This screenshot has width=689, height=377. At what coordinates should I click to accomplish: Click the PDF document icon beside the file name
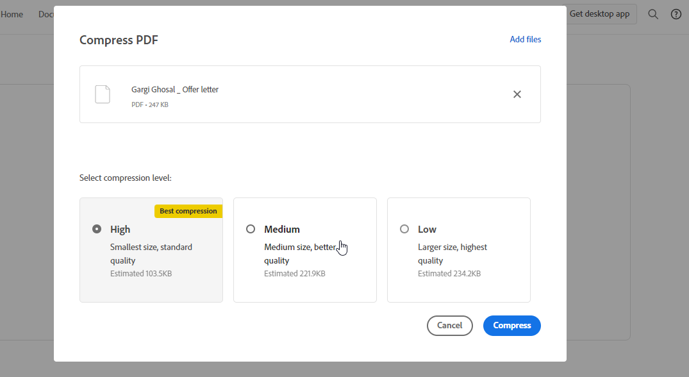pyautogui.click(x=103, y=94)
